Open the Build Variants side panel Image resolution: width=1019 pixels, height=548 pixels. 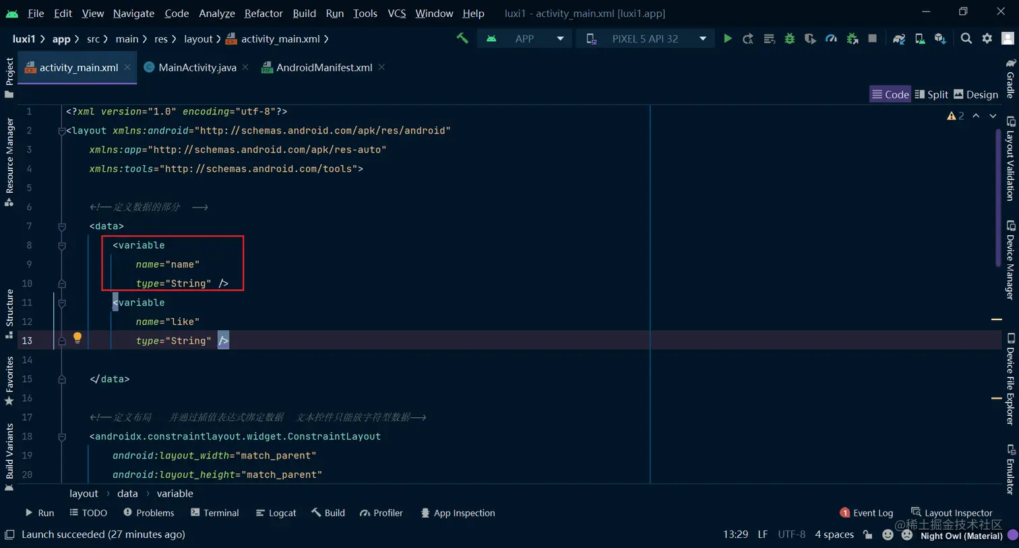coord(9,457)
